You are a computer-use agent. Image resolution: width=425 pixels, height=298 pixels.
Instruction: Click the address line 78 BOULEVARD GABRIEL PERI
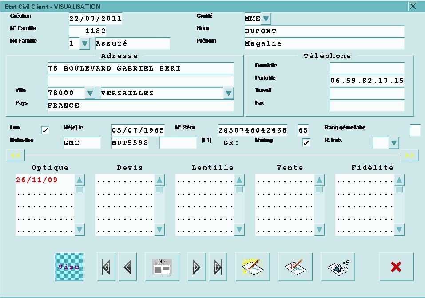pos(141,68)
